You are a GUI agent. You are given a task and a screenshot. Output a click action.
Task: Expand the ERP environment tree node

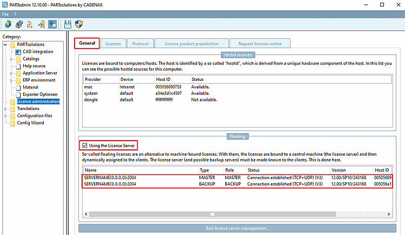11,80
